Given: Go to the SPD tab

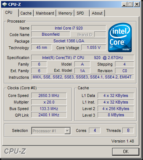Looking at the screenshot, I should click(x=82, y=13).
